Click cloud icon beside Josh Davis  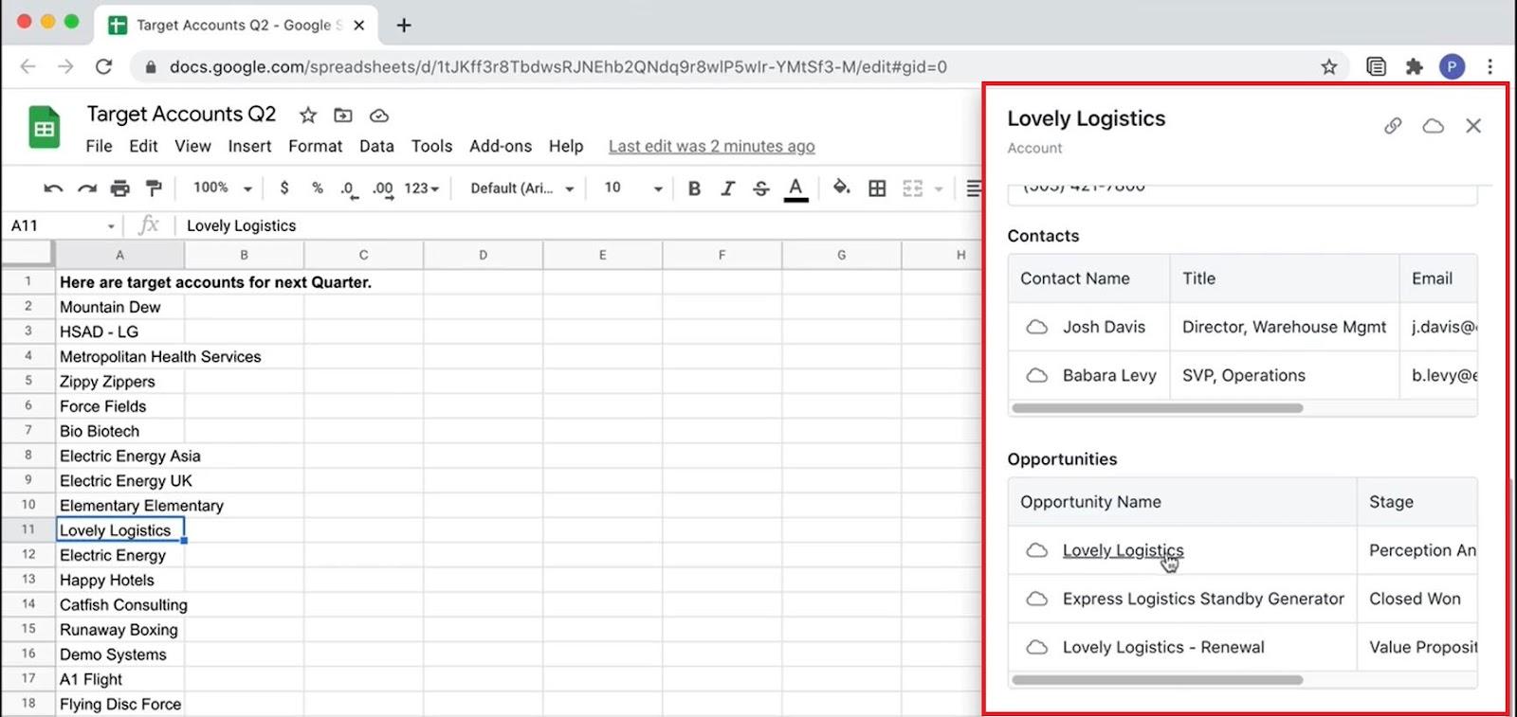[1037, 327]
